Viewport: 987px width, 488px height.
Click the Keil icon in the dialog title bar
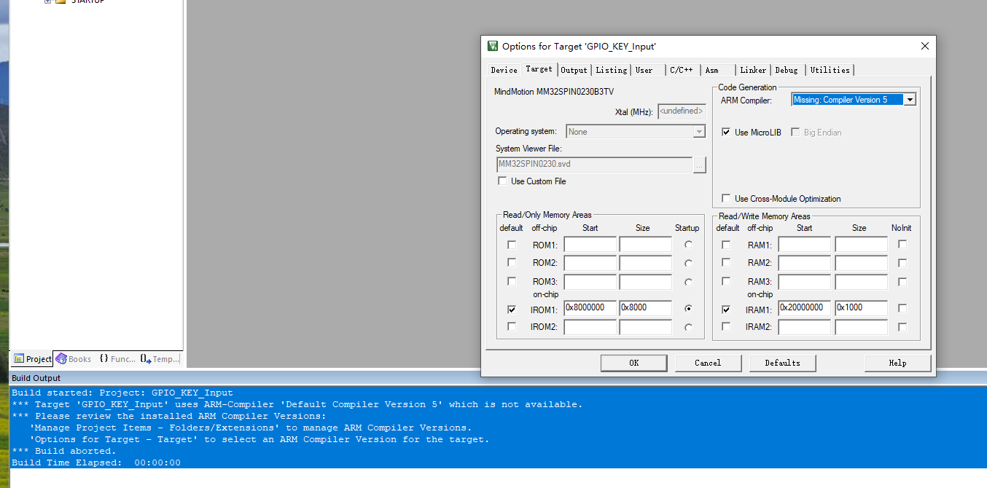click(x=493, y=46)
